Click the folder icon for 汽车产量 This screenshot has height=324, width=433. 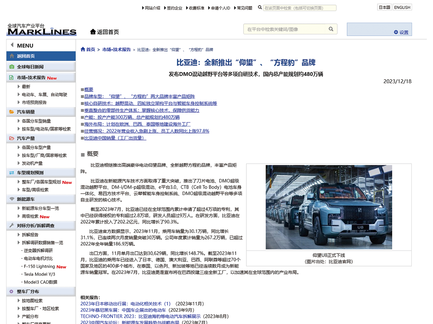tap(12, 138)
